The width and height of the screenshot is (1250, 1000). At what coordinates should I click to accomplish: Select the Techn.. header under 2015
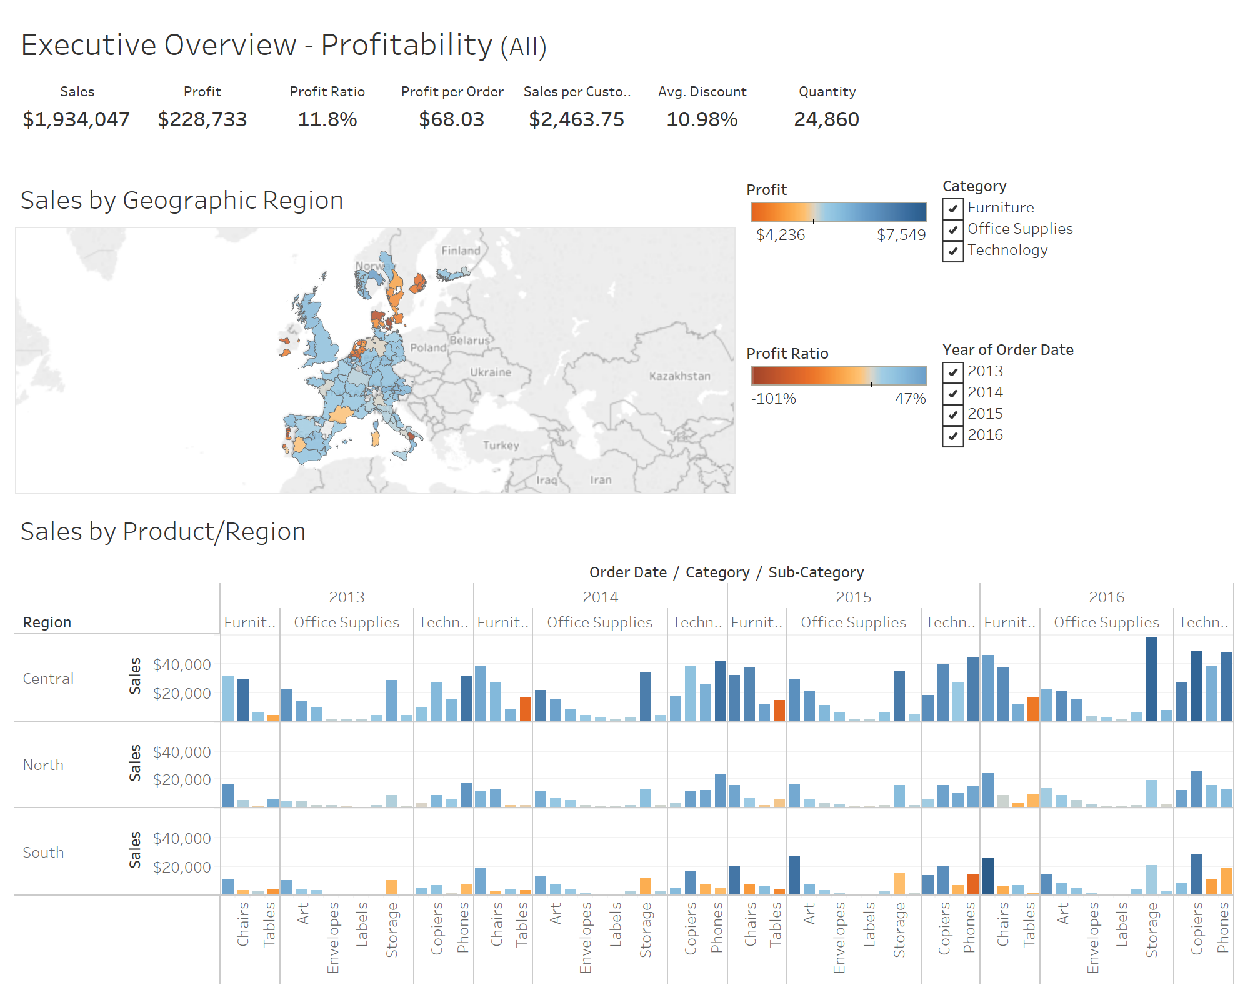pos(950,622)
